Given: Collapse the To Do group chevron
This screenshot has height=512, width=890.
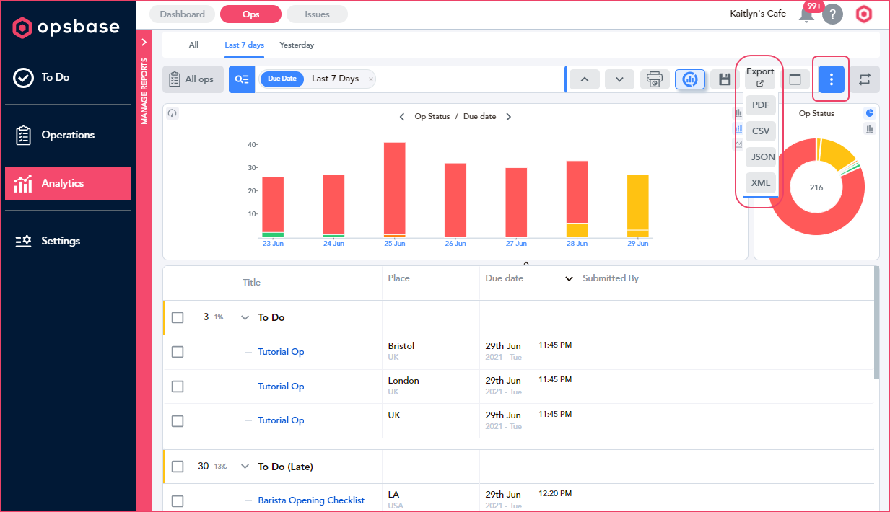Looking at the screenshot, I should [x=245, y=317].
